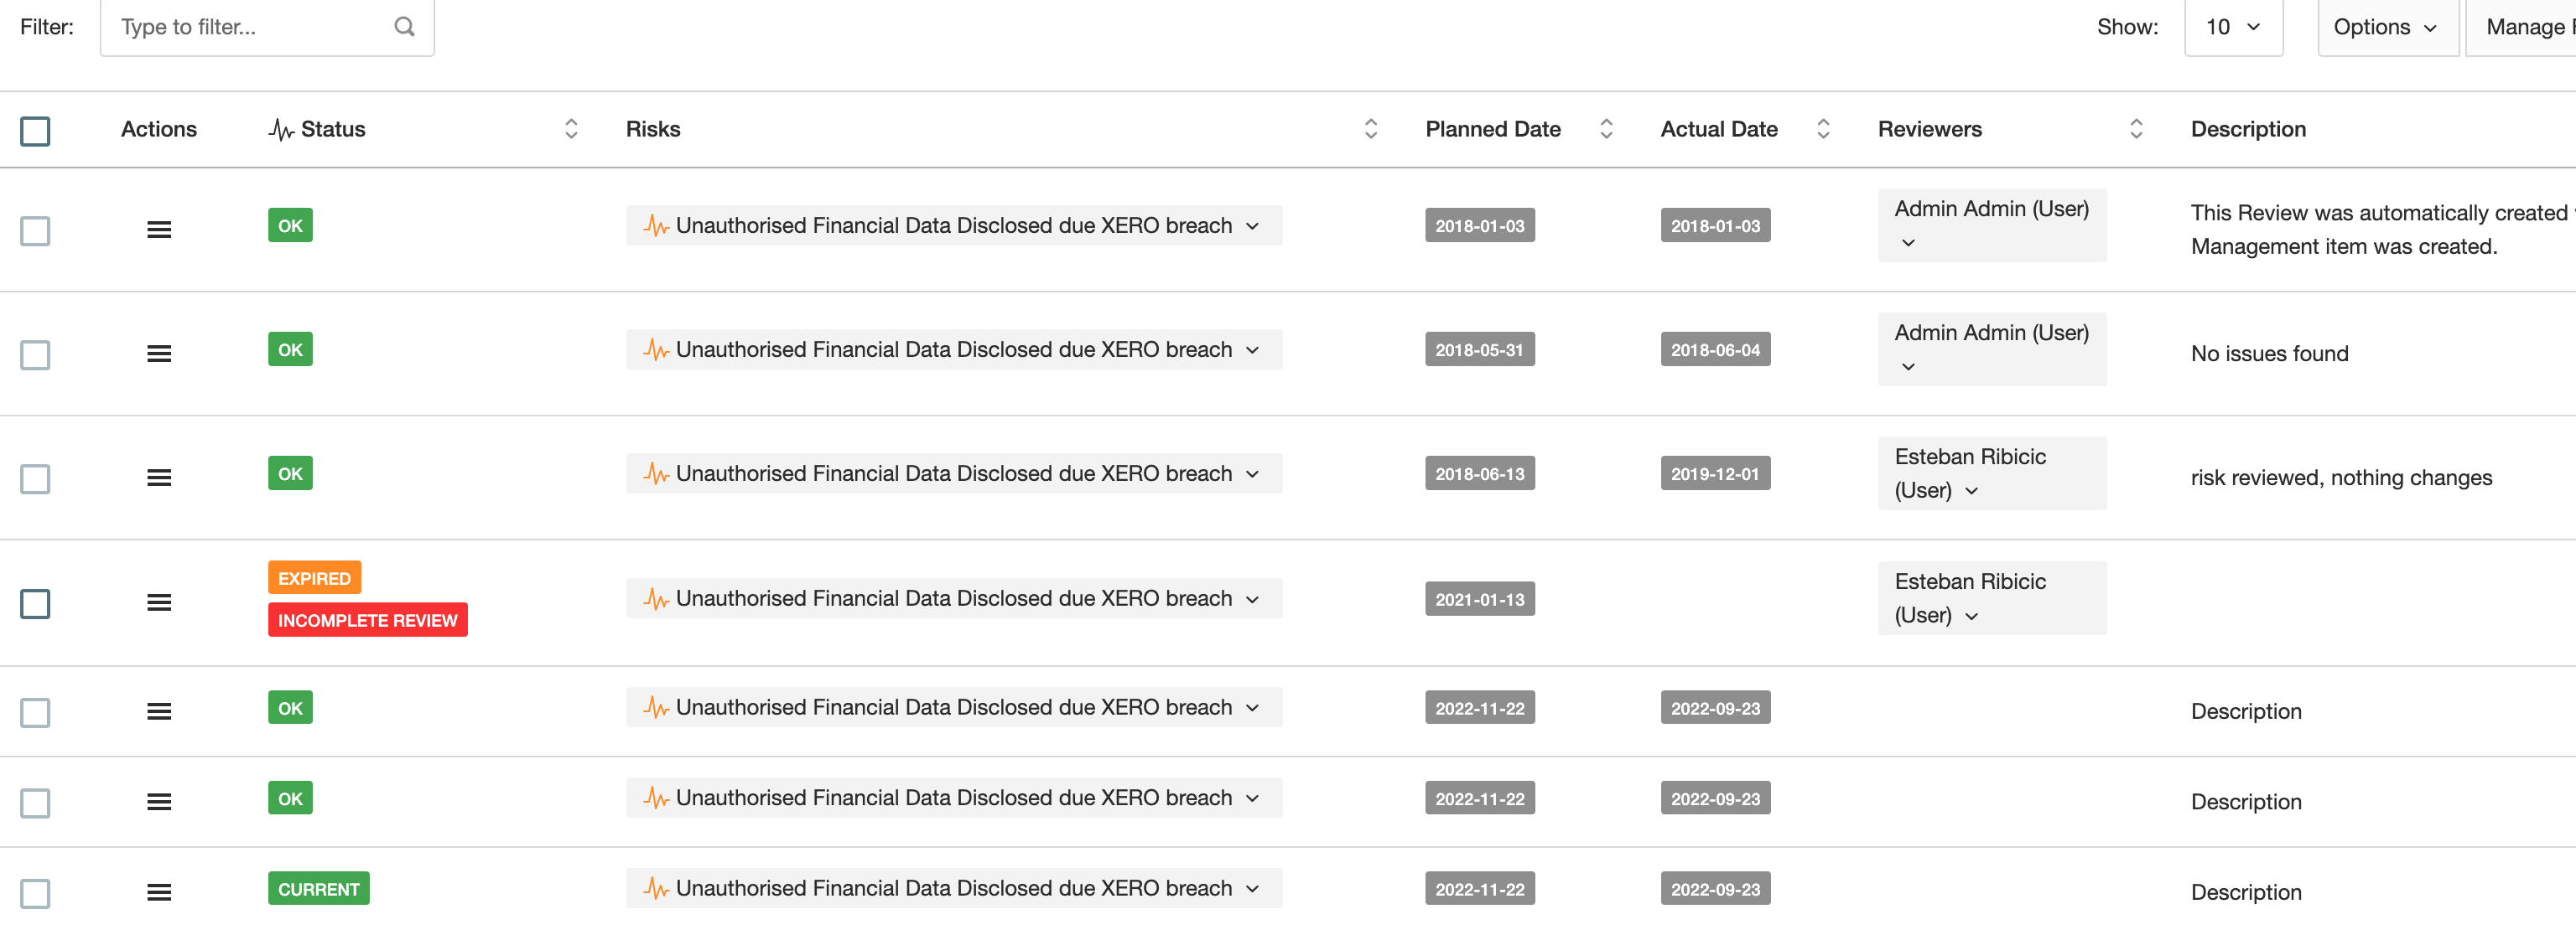2576x935 pixels.
Task: Sort table by Planned Date arrows
Action: [x=1606, y=129]
